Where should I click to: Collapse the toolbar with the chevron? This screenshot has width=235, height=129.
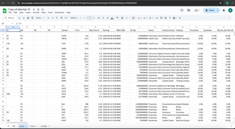coord(229,18)
